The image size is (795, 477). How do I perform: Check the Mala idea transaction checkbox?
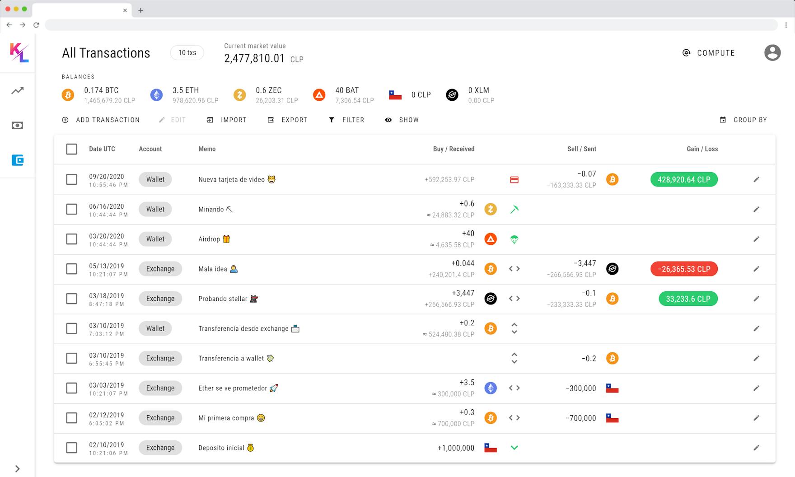(71, 269)
